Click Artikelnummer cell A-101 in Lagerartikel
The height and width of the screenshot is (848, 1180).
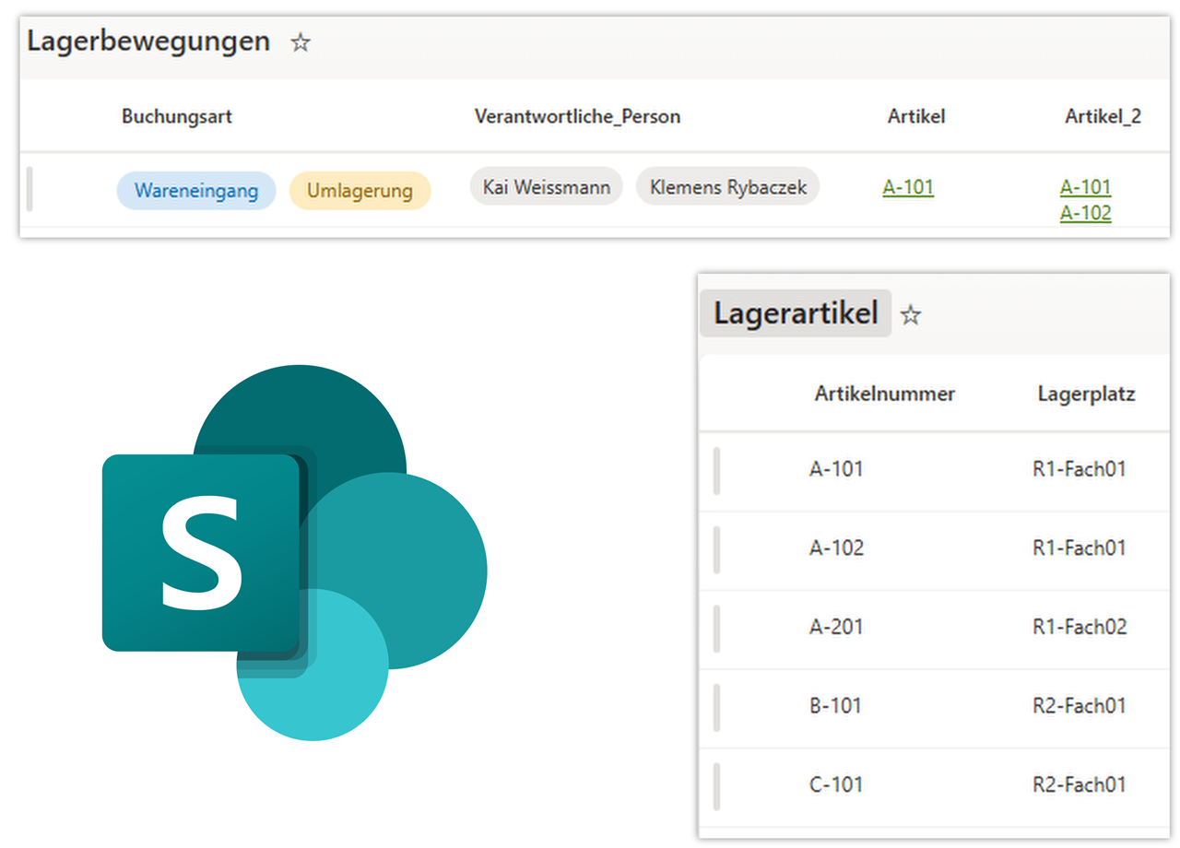(x=836, y=469)
